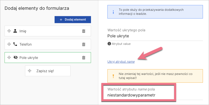The width and height of the screenshot is (209, 105).
Task: Click the person icon beside Imię
Action: point(15,31)
